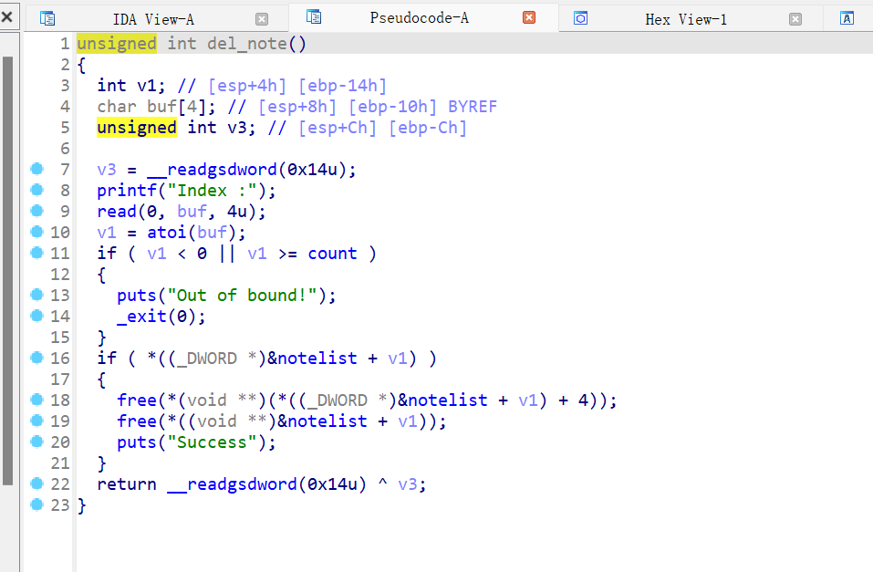Click the [ebp-14h] comment on line 3
This screenshot has height=572, width=873.
pos(342,85)
